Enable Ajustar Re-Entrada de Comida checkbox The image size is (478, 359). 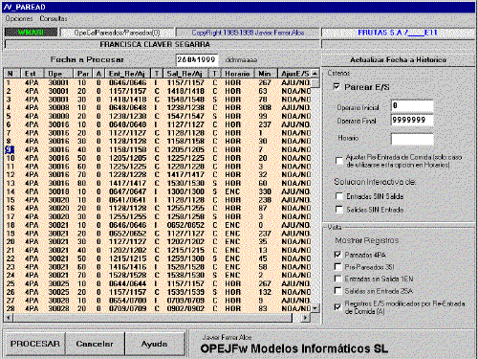pos(339,161)
